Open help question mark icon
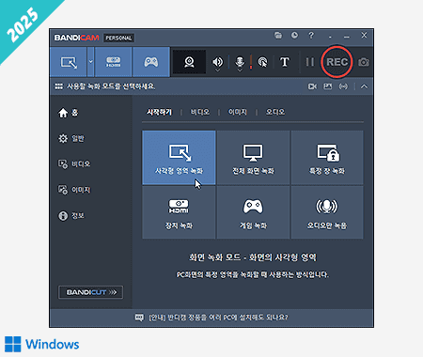 coord(311,36)
